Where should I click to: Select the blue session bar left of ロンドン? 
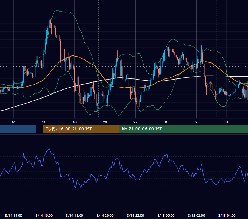point(18,129)
